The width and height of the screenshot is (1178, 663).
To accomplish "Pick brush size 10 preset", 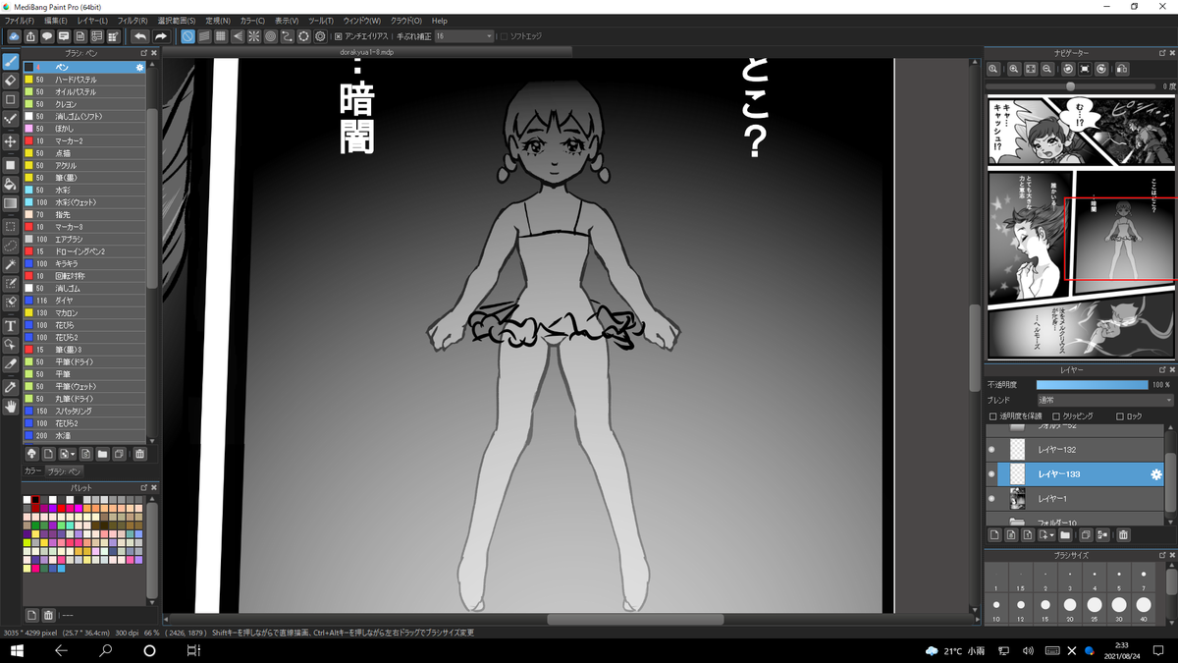I will coord(996,610).
